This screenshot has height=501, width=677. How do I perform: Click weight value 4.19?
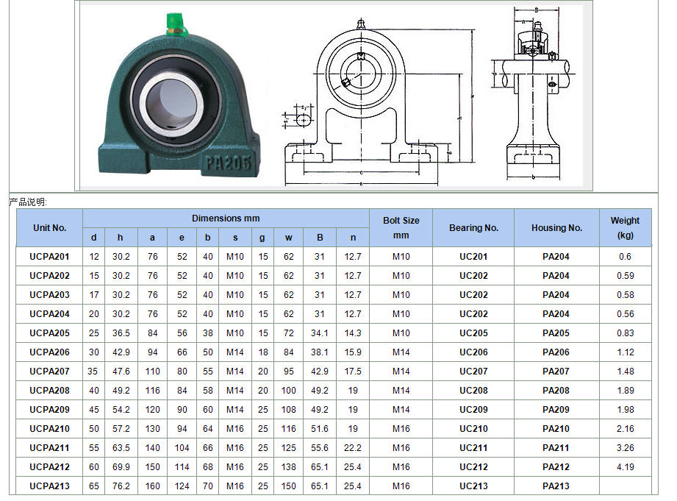(x=626, y=467)
